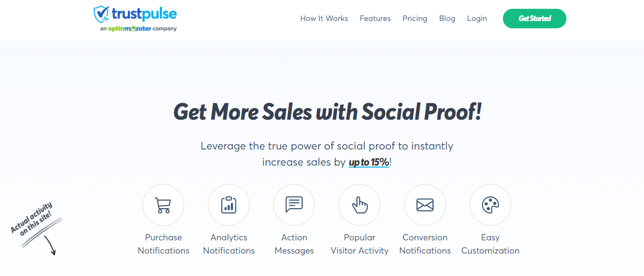Click the speech bubble message icon
Viewport: 644px width, 276px height.
294,205
